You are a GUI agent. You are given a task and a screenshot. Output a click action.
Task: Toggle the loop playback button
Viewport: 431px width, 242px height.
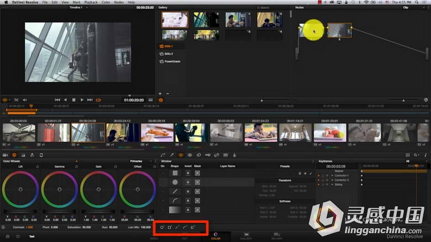click(98, 100)
